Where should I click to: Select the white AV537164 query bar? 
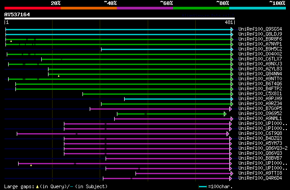click(x=120, y=19)
